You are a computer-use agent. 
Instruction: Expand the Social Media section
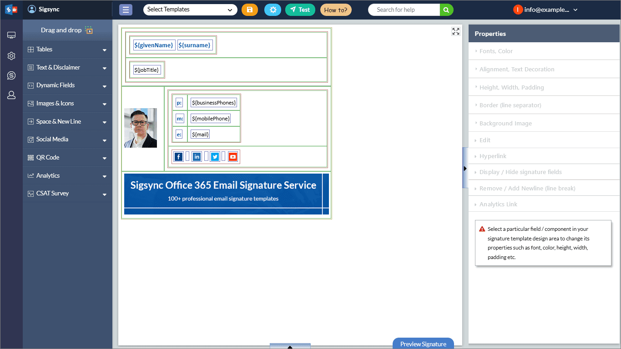tap(67, 140)
